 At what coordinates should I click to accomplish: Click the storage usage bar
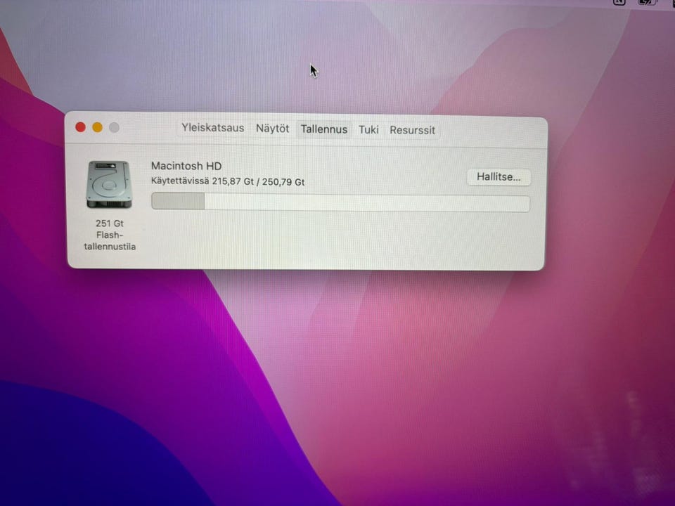point(340,202)
